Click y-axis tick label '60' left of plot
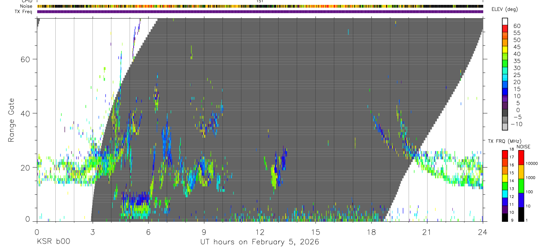The image size is (543, 251). pyautogui.click(x=26, y=59)
